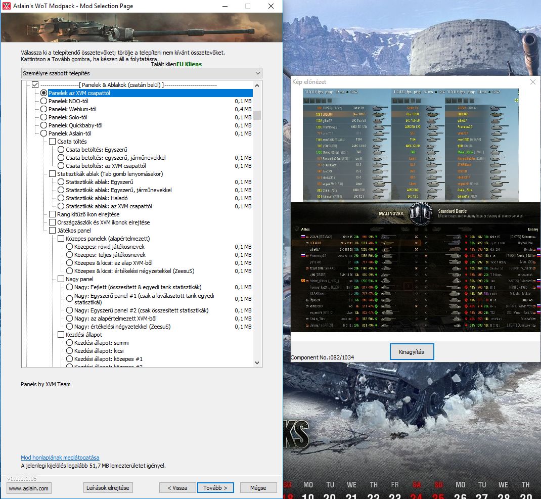The height and width of the screenshot is (499, 541).
Task: Select Panelek Aslain-tól radio option
Action: coord(44,133)
